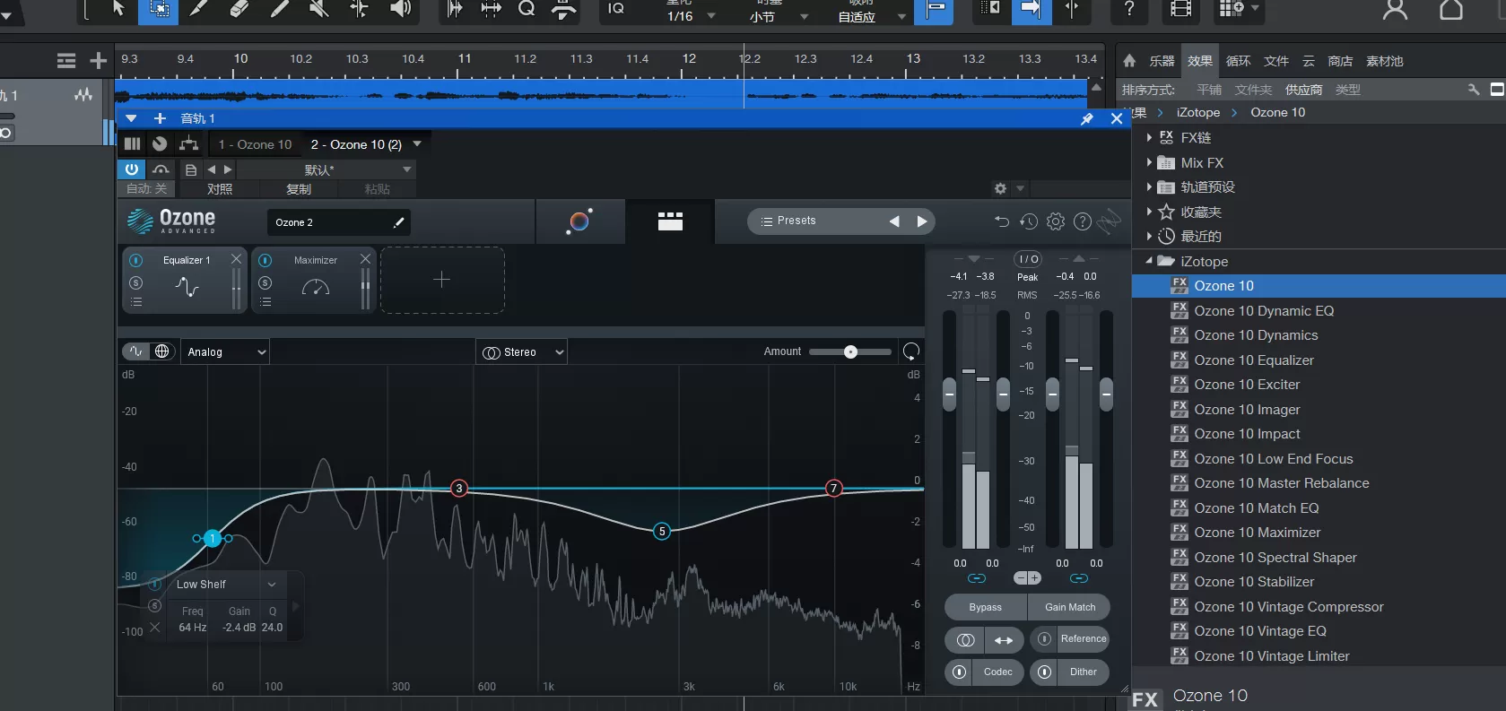The height and width of the screenshot is (711, 1506).
Task: Remove the Maximizer module
Action: pyautogui.click(x=365, y=259)
